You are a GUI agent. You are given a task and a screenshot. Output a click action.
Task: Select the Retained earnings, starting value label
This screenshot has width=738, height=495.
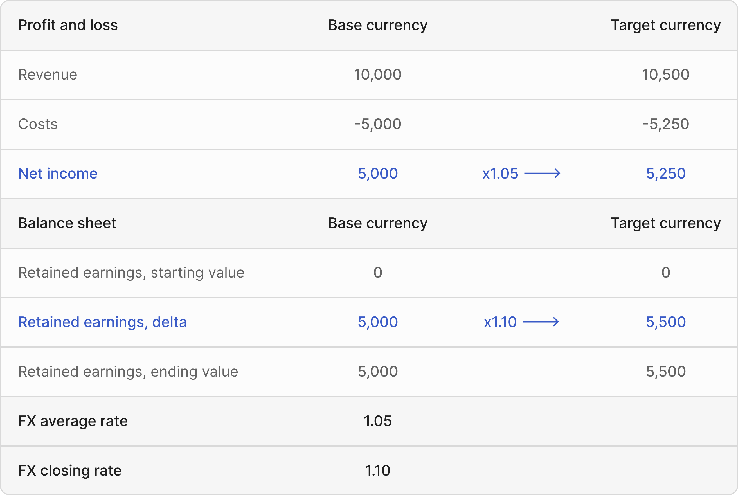pos(131,273)
